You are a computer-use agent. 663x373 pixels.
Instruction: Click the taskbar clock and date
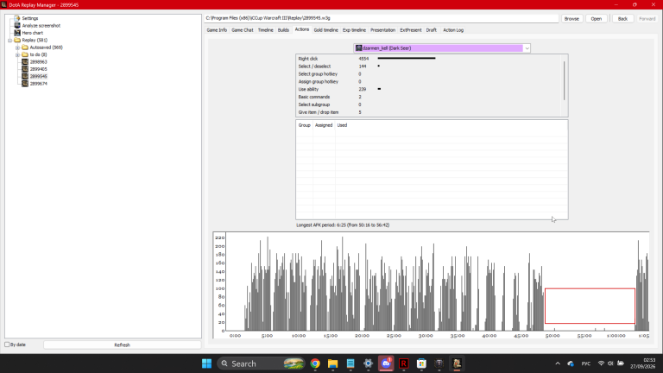click(x=642, y=364)
